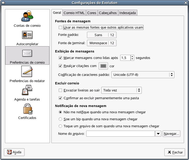The image size is (189, 160).
Task: Toggle 'Realçar citações com' checkbox
Action: pos(60,66)
